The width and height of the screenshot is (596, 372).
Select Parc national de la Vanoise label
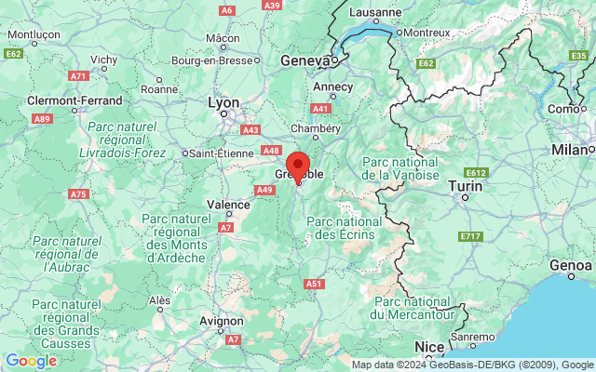pos(400,168)
